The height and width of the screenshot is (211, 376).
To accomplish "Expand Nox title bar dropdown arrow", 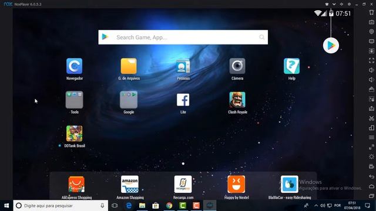I will (x=334, y=4).
